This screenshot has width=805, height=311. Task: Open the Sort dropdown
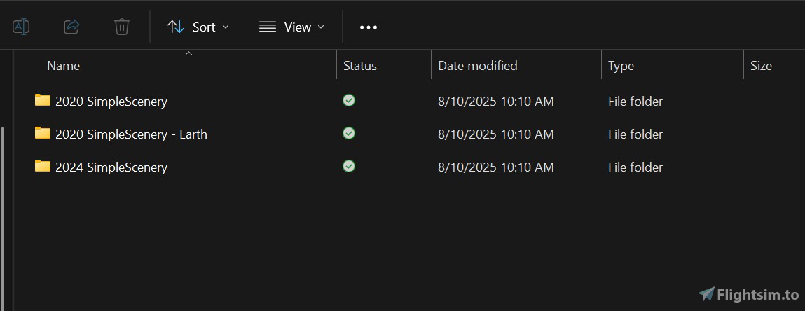(x=199, y=27)
